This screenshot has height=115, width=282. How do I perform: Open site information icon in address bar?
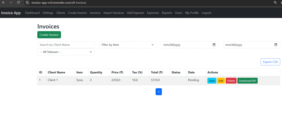coord(27,2)
